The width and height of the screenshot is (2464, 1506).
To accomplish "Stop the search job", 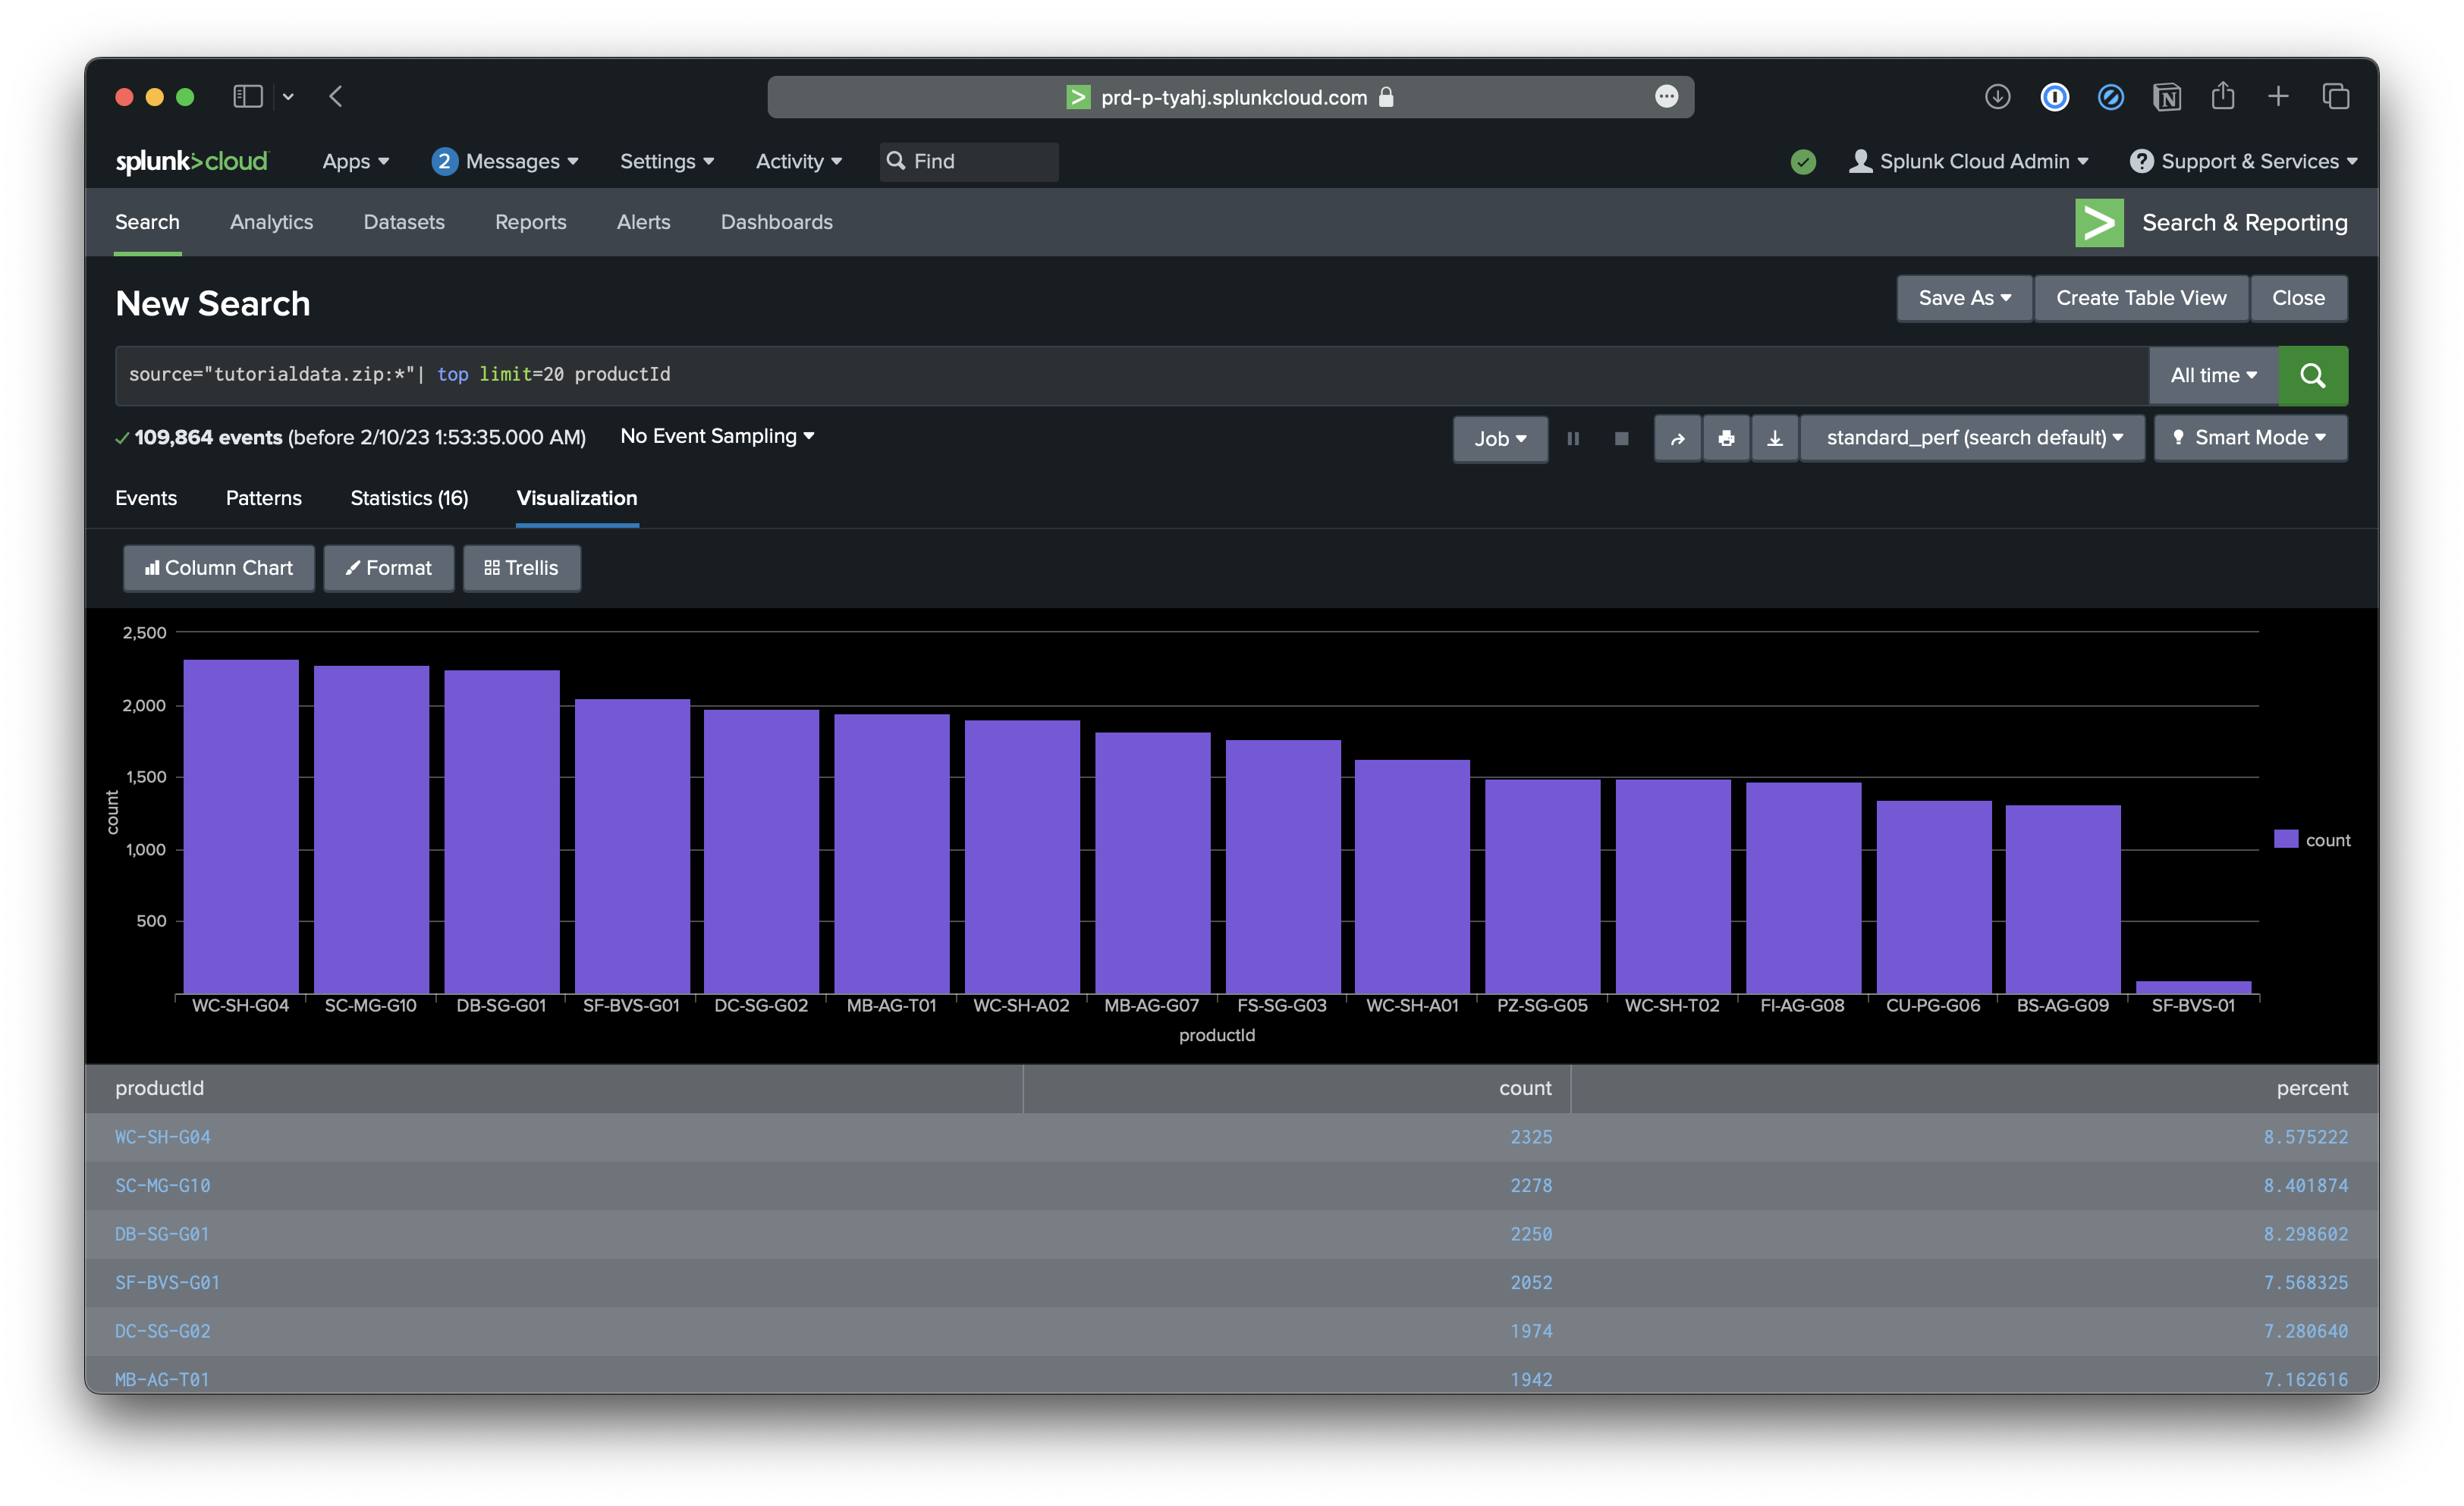I will pos(1621,439).
